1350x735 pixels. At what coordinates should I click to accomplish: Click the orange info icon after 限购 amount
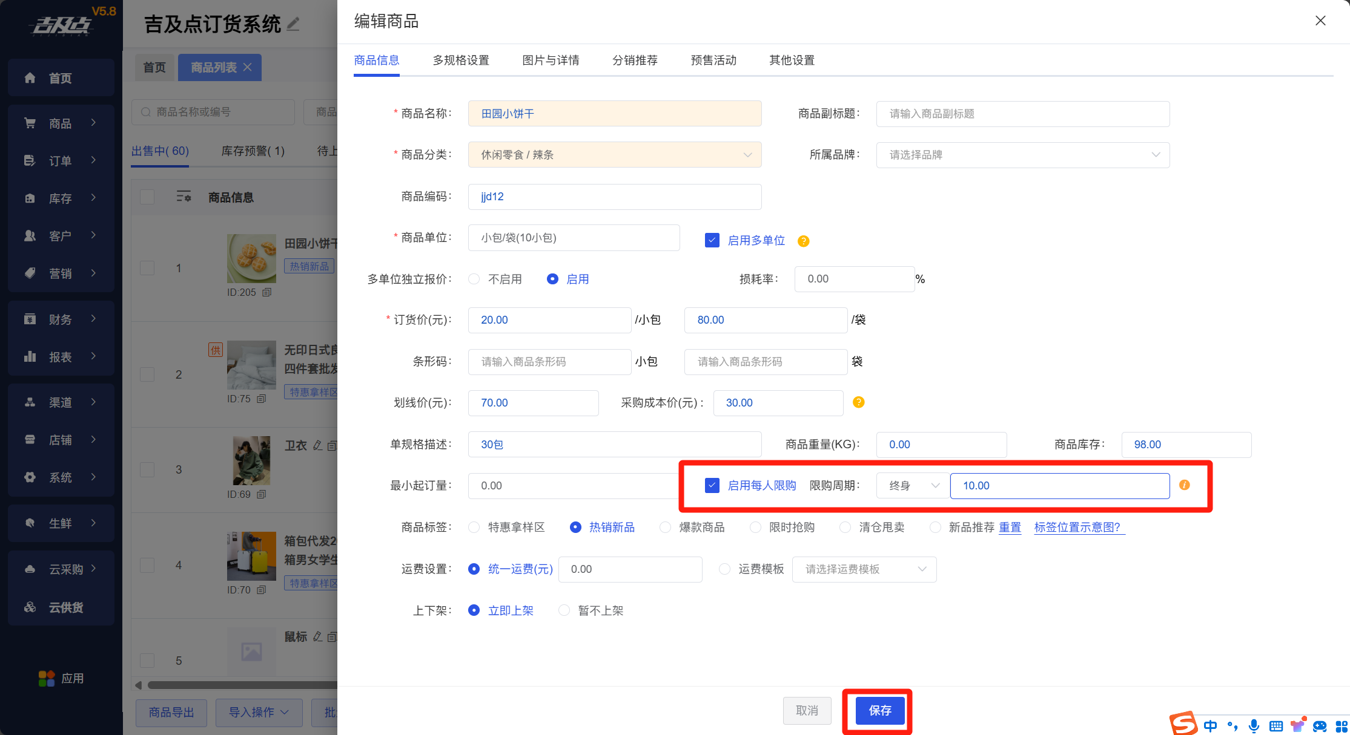[1184, 485]
